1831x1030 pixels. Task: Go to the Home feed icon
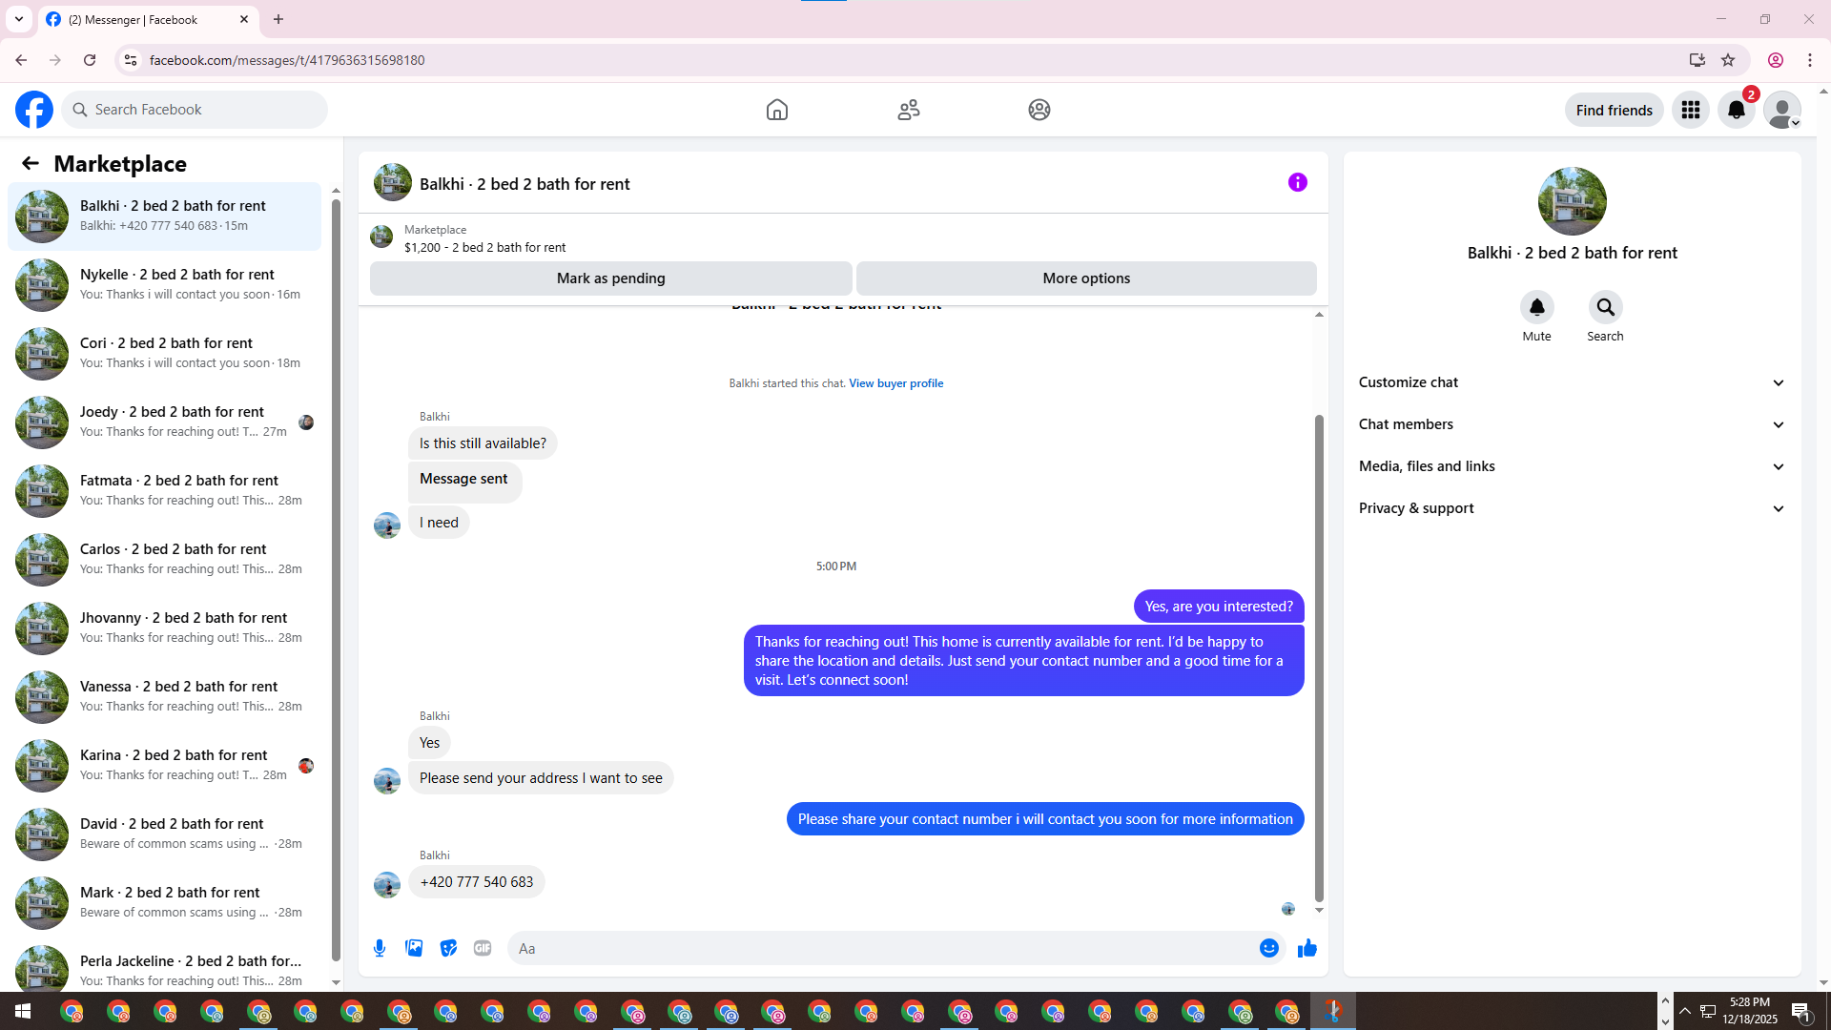click(777, 110)
